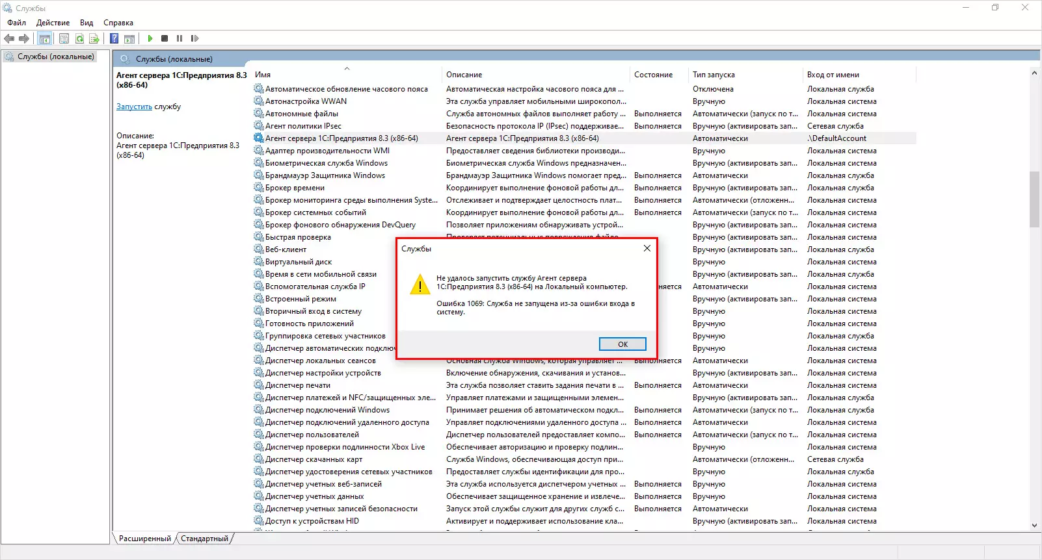The width and height of the screenshot is (1042, 560).
Task: Open the 'Справка' menu
Action: pyautogui.click(x=118, y=23)
